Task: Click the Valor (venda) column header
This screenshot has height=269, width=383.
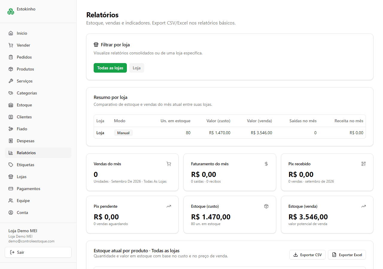Action: (259, 121)
